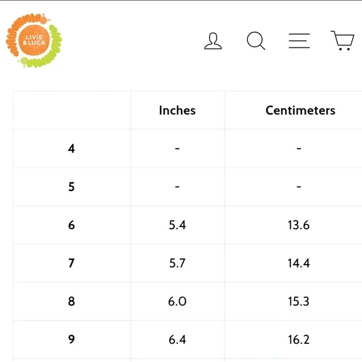Select size 8 row label
The width and height of the screenshot is (362, 362).
click(x=71, y=301)
